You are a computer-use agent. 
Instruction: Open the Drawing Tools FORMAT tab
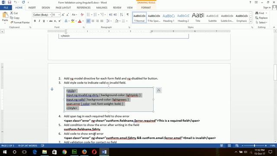pos(146,8)
